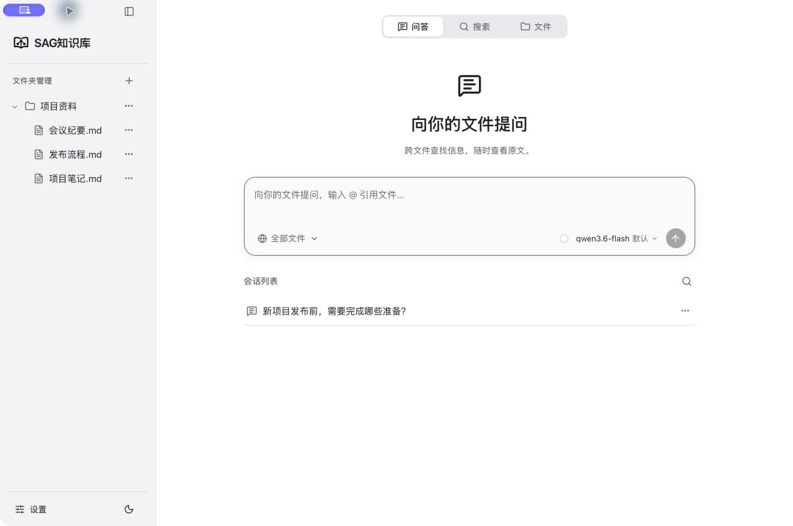Toggle dark mode with moon icon
The image size is (793, 526).
tap(129, 509)
